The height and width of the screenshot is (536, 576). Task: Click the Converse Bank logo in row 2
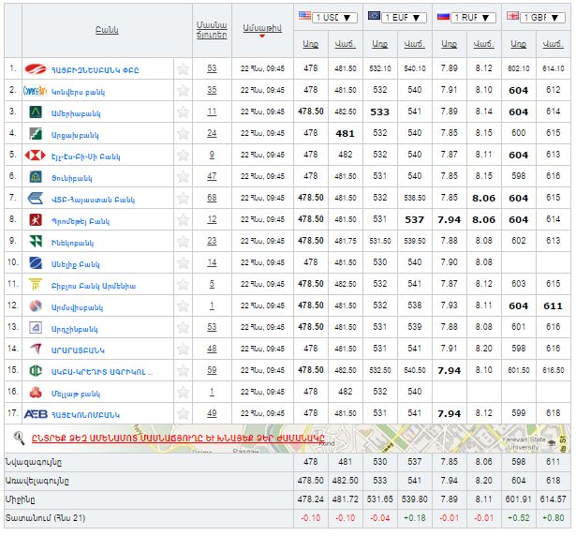[36, 90]
